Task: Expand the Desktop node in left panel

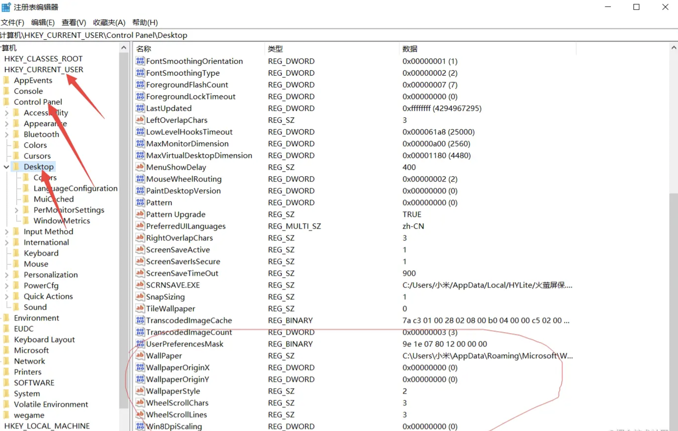Action: tap(6, 166)
